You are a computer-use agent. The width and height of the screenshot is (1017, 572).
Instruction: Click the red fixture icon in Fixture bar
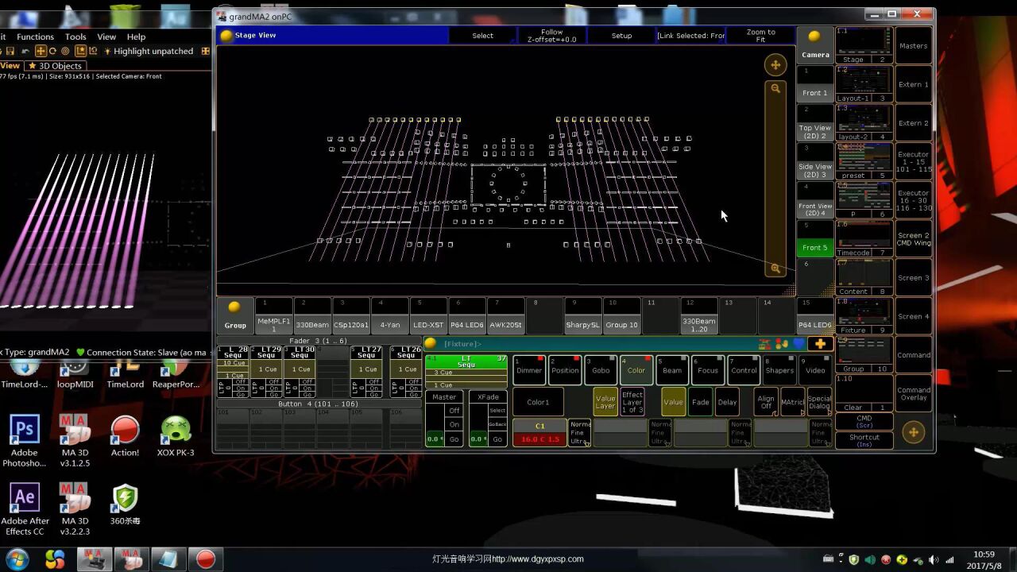coord(765,344)
